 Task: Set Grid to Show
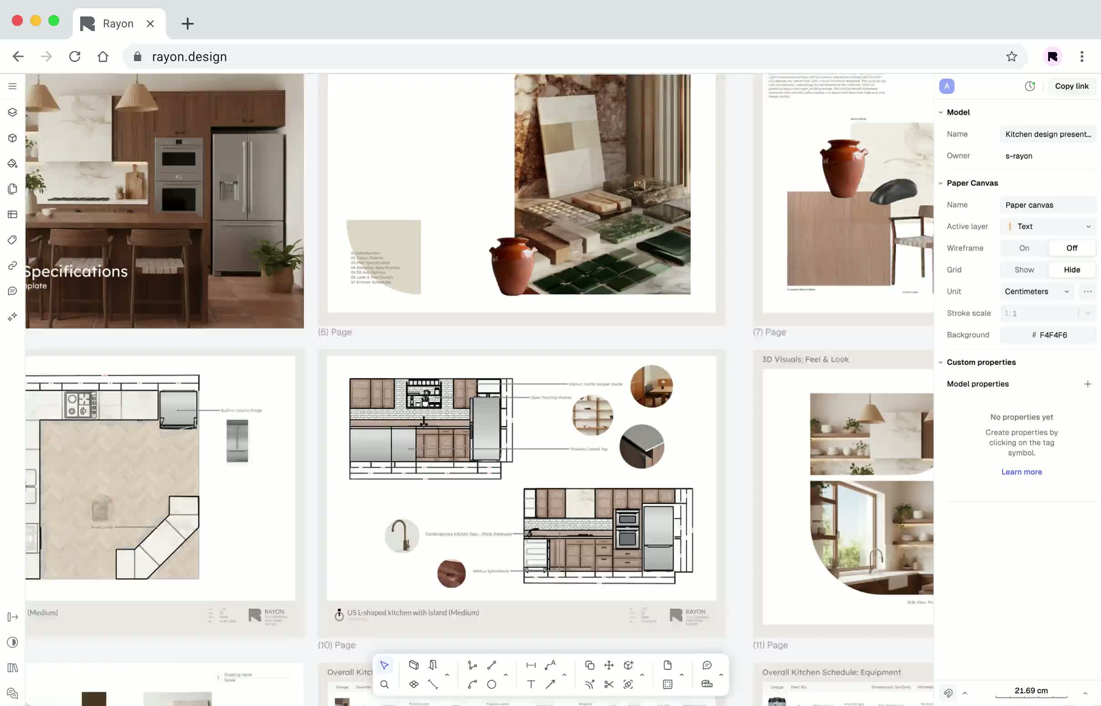(1024, 270)
